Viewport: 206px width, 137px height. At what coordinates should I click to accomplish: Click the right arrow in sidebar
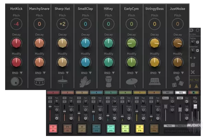point(195,58)
